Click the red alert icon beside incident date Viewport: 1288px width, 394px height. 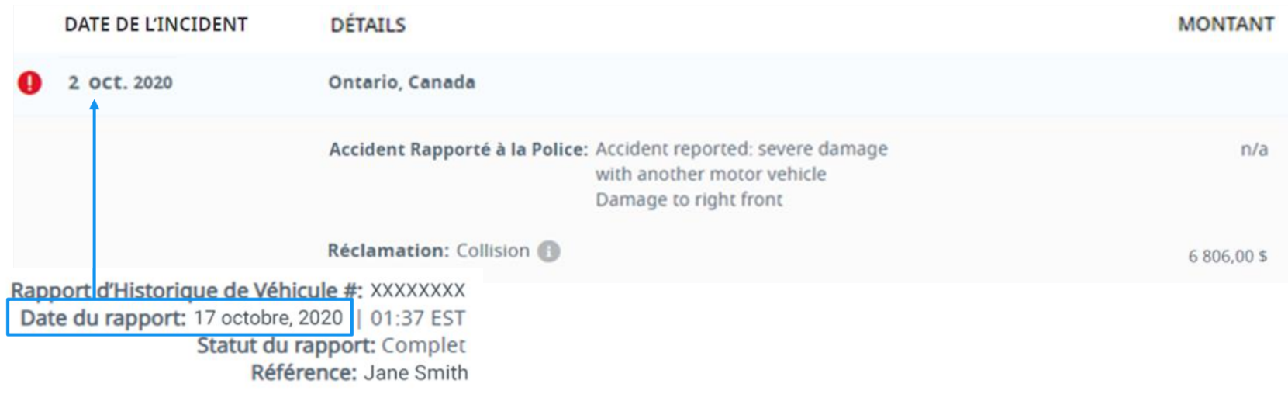[29, 82]
